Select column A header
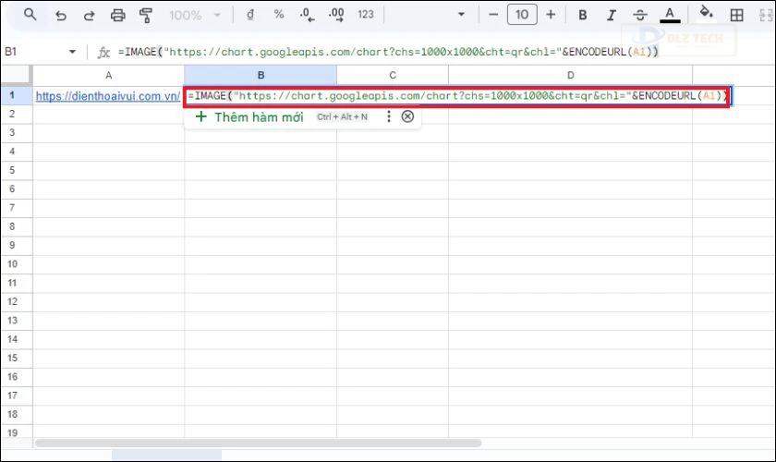The image size is (776, 462). [108, 75]
